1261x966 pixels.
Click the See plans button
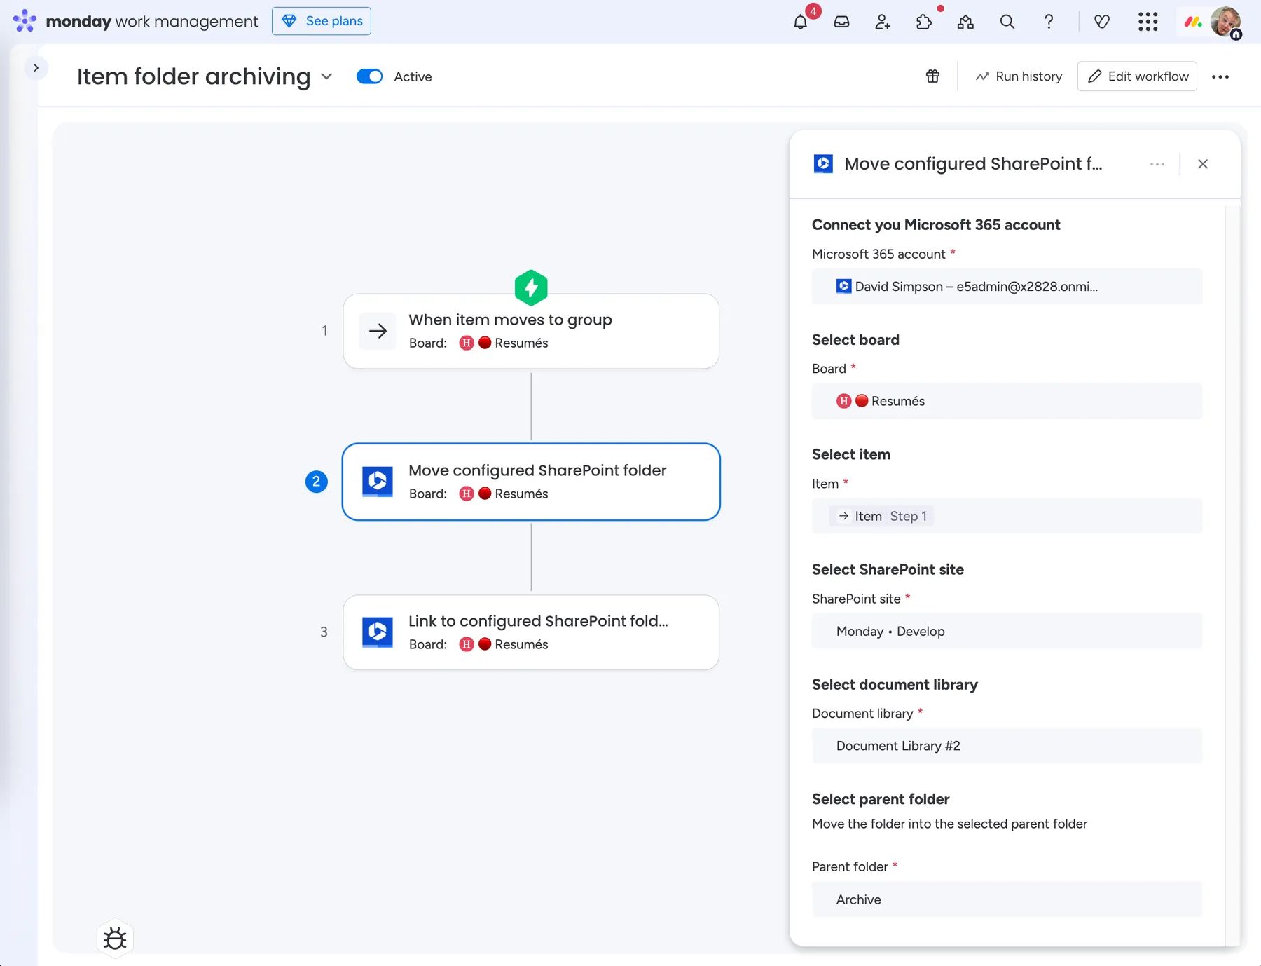[x=322, y=21]
